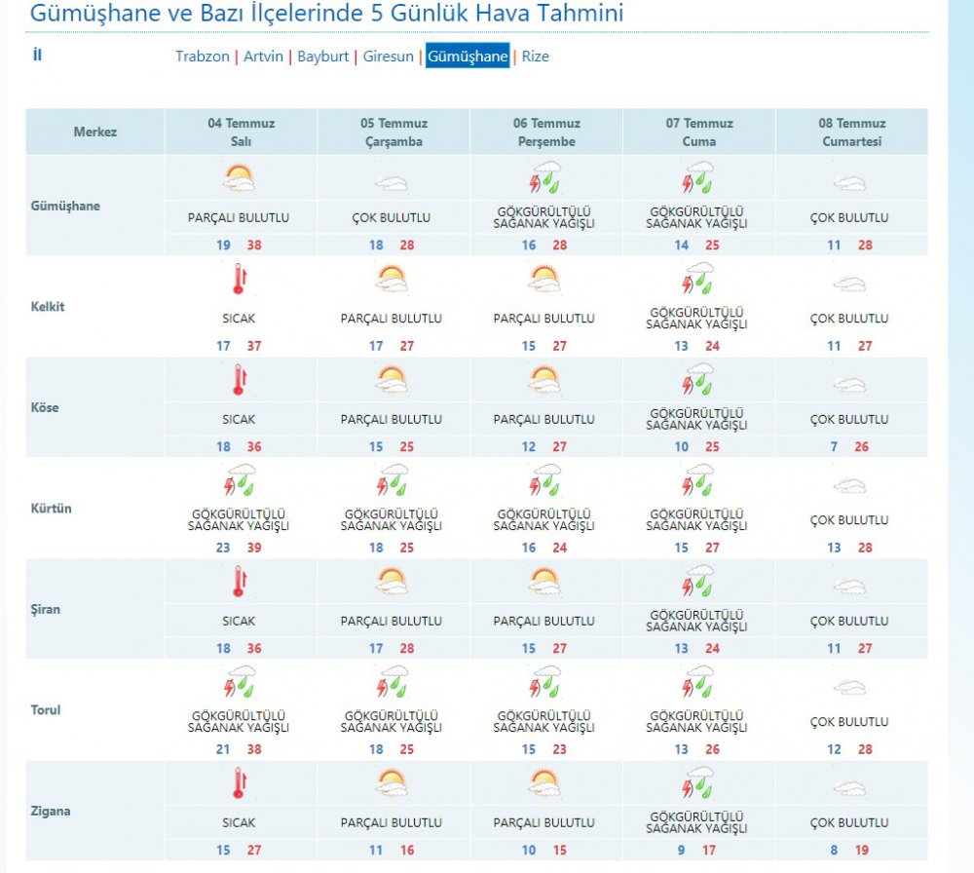Viewport: 974px width, 873px height.
Task: Click Kürtün's thunderstorm icon for 04 Temmuz
Action: point(239,481)
